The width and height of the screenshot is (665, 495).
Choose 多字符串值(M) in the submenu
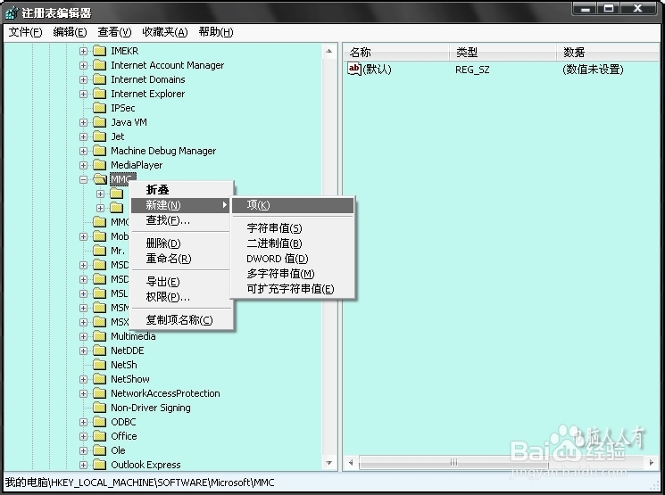[293, 274]
